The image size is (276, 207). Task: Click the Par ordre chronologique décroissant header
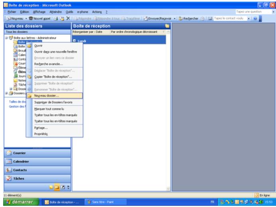pyautogui.click(x=134, y=32)
